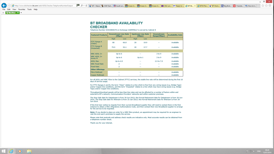Click the Thank you for your interest text
The height and width of the screenshot is (154, 274).
tap(101, 123)
